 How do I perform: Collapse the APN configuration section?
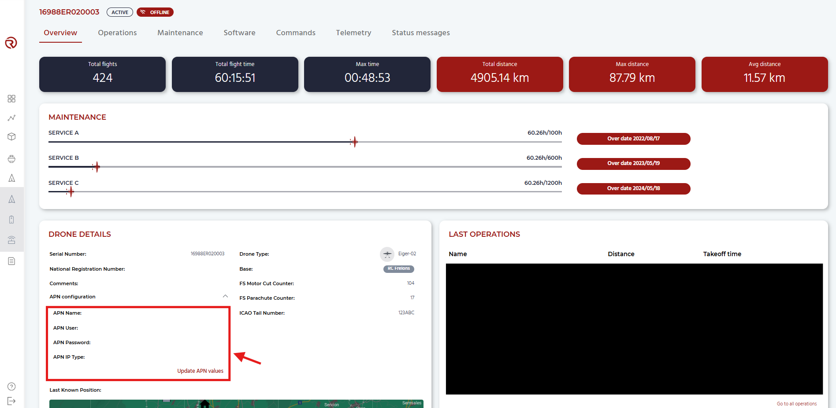pyautogui.click(x=225, y=296)
